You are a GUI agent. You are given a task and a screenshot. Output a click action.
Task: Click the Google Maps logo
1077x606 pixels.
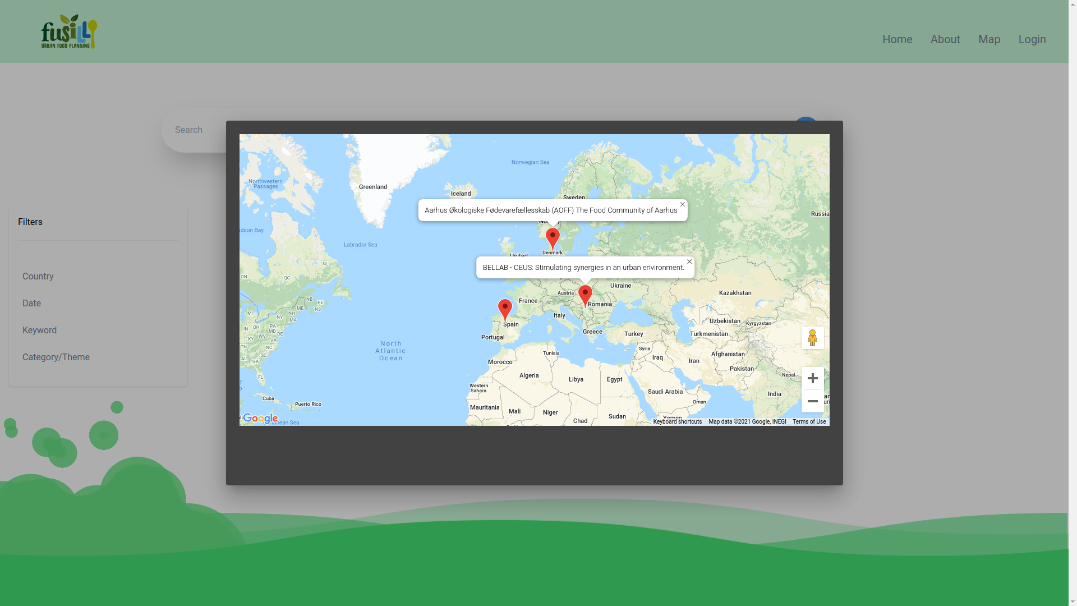pos(260,418)
